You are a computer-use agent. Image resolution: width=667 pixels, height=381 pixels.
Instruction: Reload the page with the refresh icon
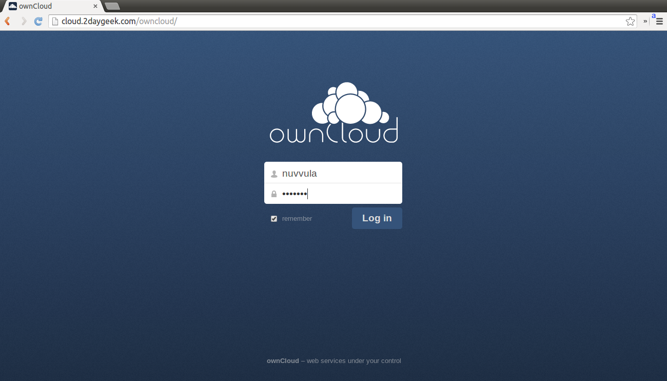[38, 21]
